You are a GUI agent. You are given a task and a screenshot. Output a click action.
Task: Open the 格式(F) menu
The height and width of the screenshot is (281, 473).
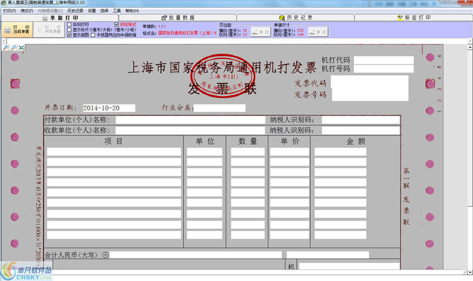[27, 11]
